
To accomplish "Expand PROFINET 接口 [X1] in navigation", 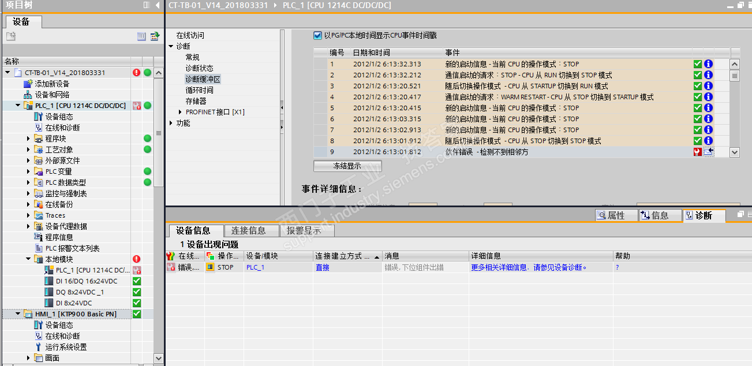I will (x=180, y=112).
